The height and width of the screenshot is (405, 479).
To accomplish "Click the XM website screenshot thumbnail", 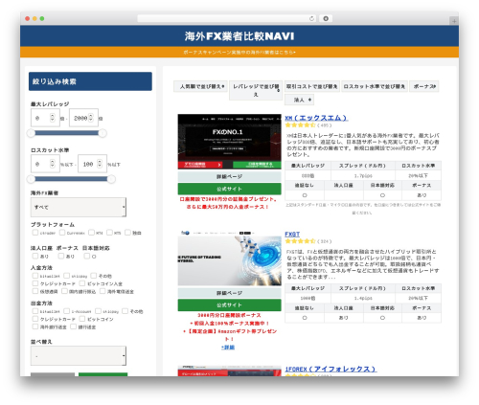I will point(229,142).
